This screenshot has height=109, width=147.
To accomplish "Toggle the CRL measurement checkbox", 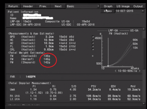I will tap(93, 49).
